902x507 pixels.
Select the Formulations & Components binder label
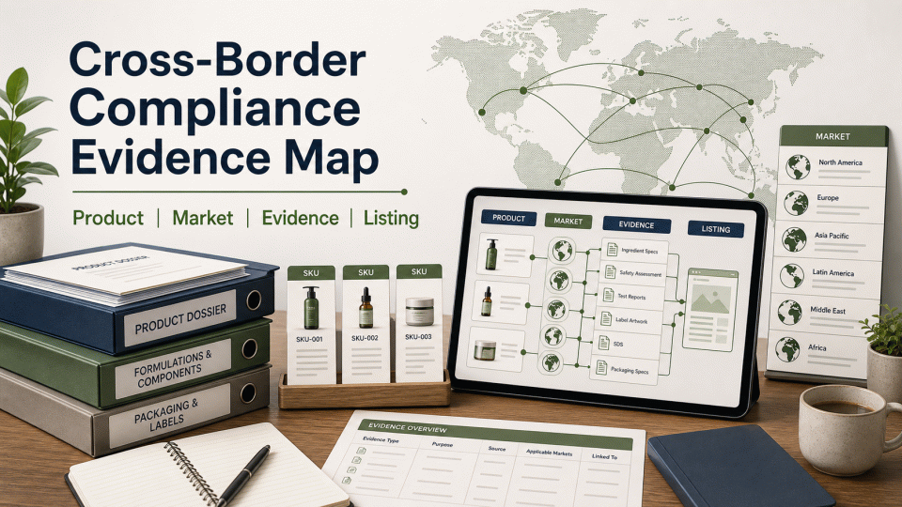click(x=173, y=368)
